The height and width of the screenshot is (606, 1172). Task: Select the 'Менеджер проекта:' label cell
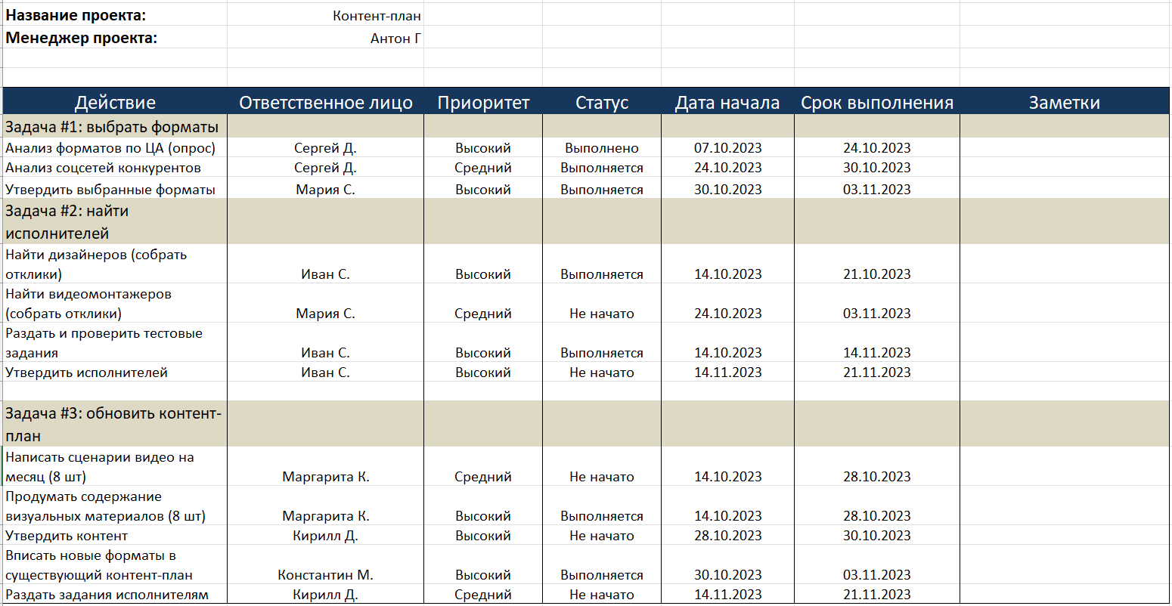(115, 38)
